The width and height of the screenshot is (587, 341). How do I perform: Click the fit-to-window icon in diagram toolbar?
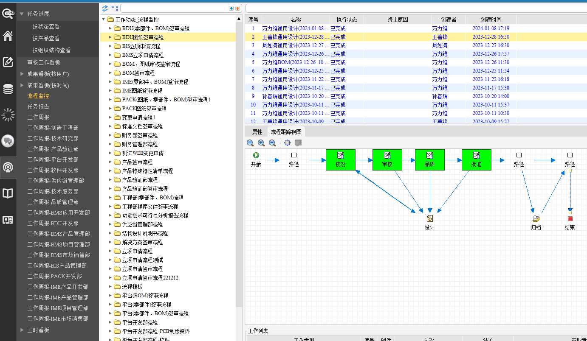click(287, 143)
